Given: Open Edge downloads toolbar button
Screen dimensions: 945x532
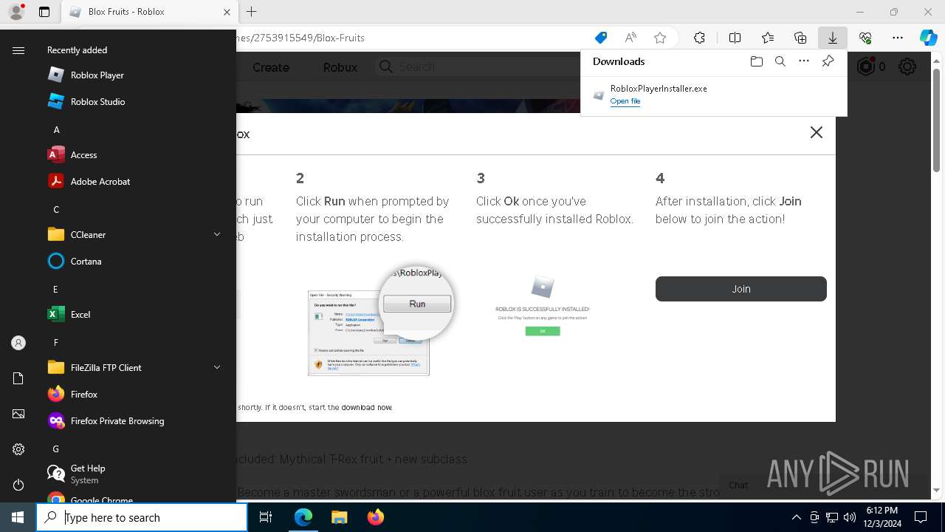Looking at the screenshot, I should 832,38.
